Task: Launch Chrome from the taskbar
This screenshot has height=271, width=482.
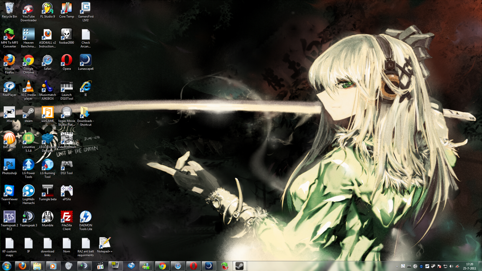Action: (x=162, y=266)
